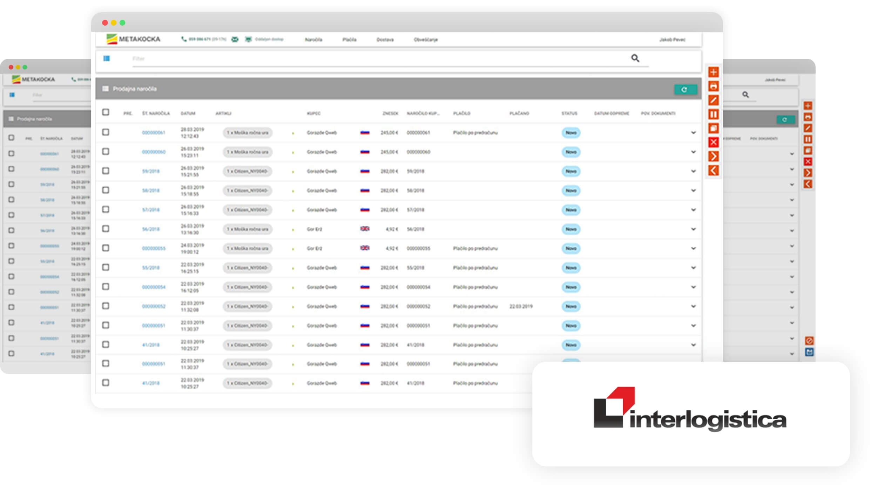Click the search magnifier in right background window
This screenshot has width=871, height=486.
tap(745, 95)
